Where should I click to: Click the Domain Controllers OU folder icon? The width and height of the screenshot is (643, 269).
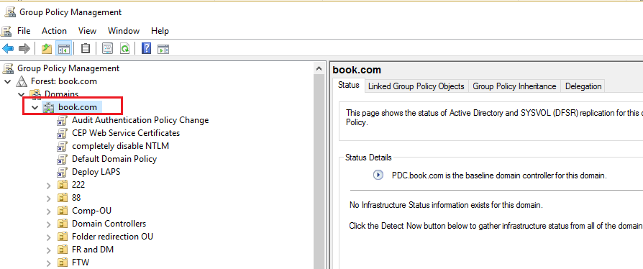click(63, 224)
